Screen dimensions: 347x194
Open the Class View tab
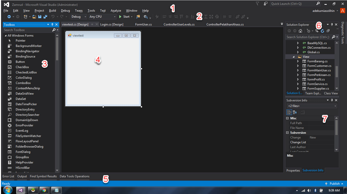331,93
